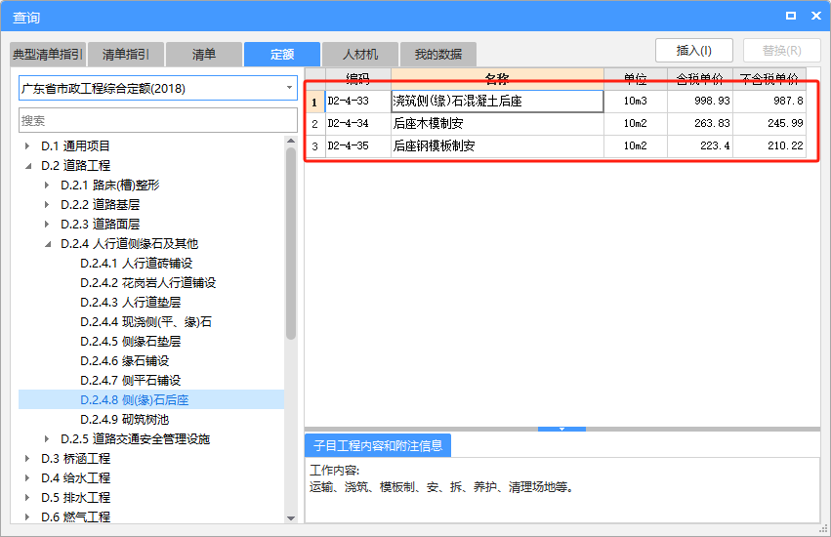
Task: Select D.2.4.8 侧(缘)石后座
Action: (x=134, y=400)
